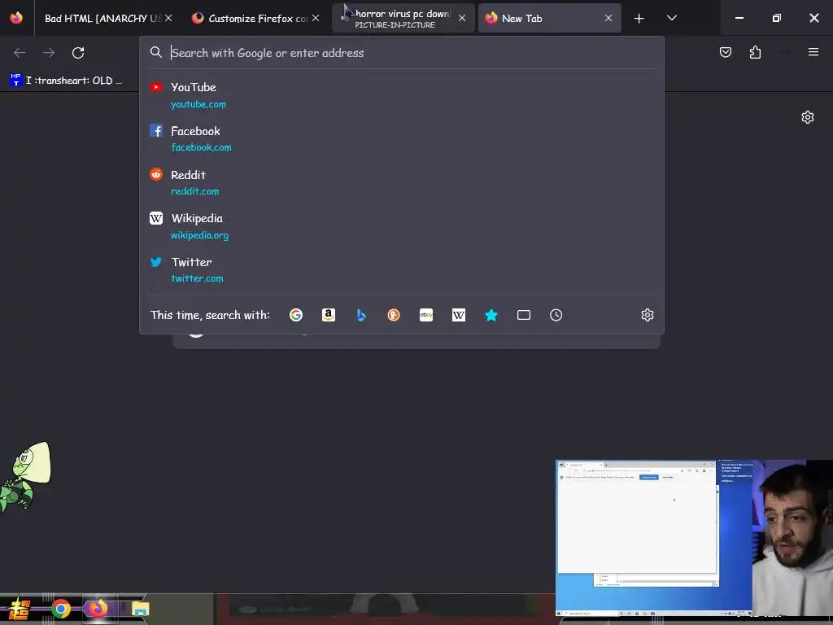Reload the current page
The image size is (833, 625).
click(x=78, y=53)
